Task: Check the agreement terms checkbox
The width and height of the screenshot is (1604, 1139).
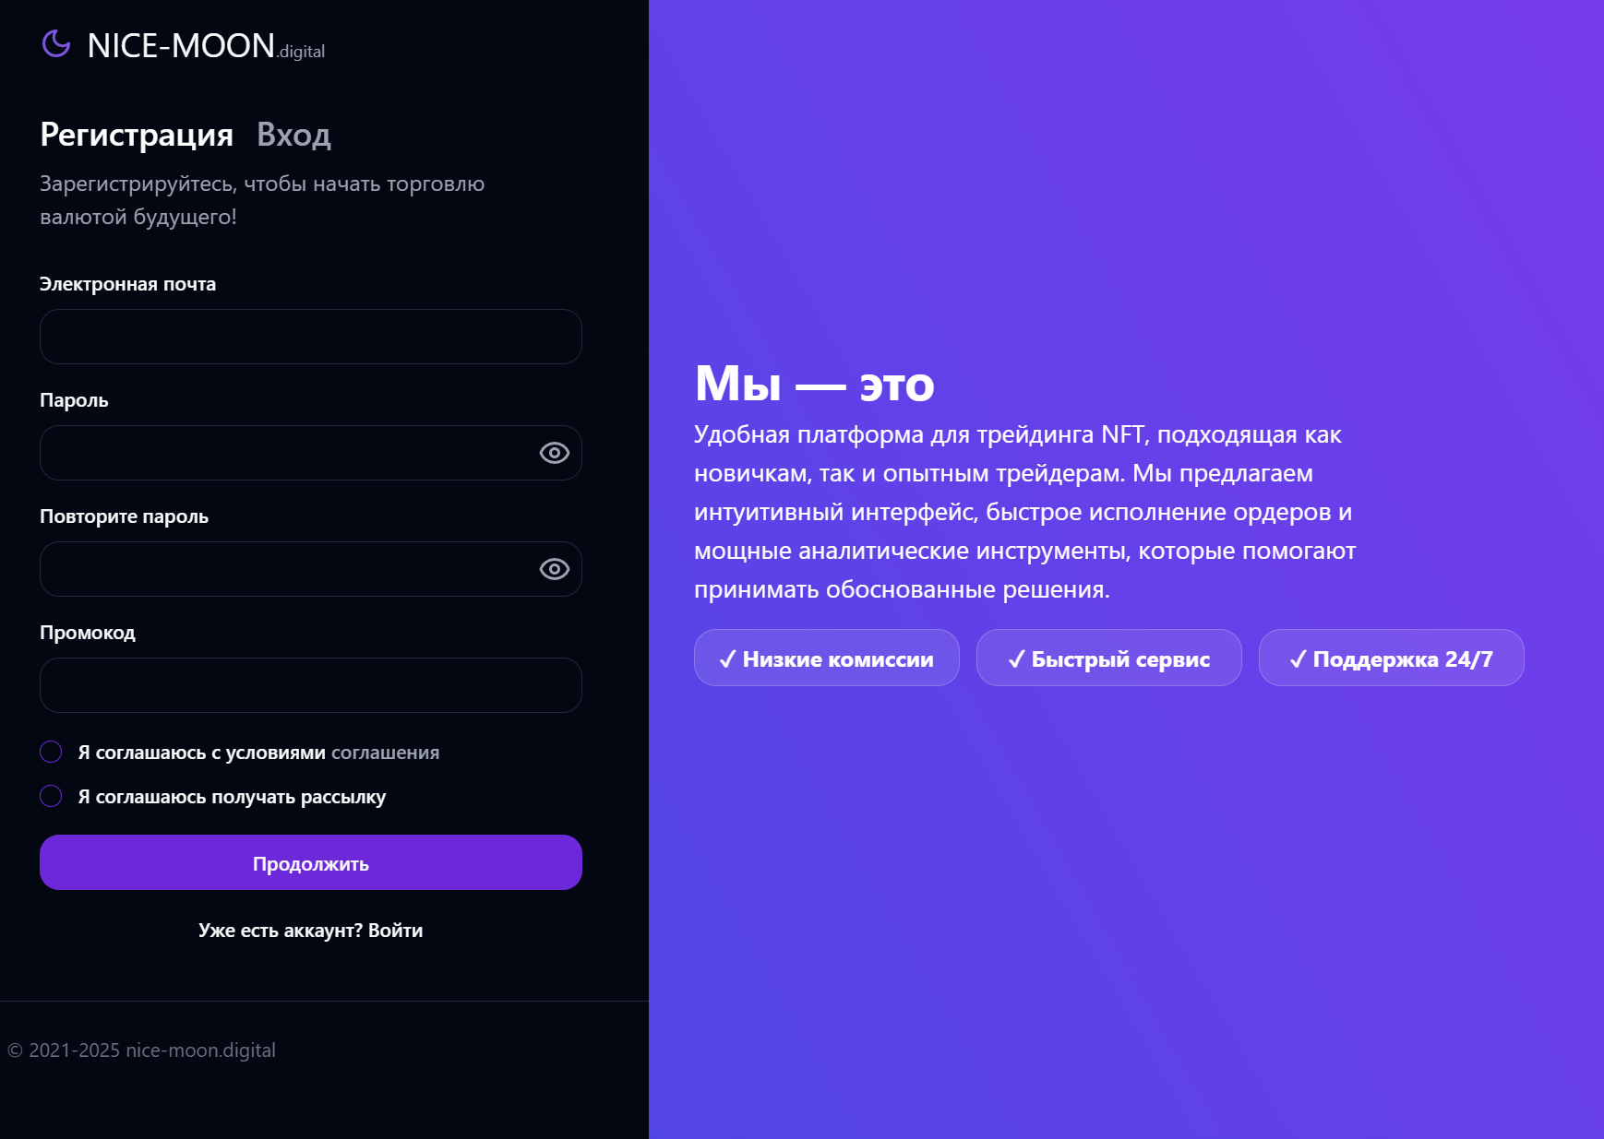Action: pos(52,752)
